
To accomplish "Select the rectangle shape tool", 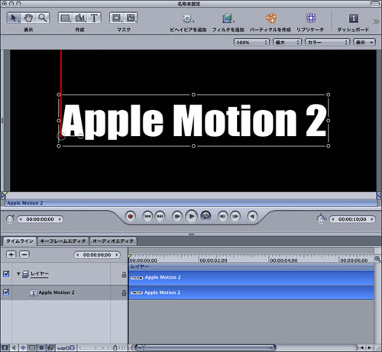I will pyautogui.click(x=66, y=18).
